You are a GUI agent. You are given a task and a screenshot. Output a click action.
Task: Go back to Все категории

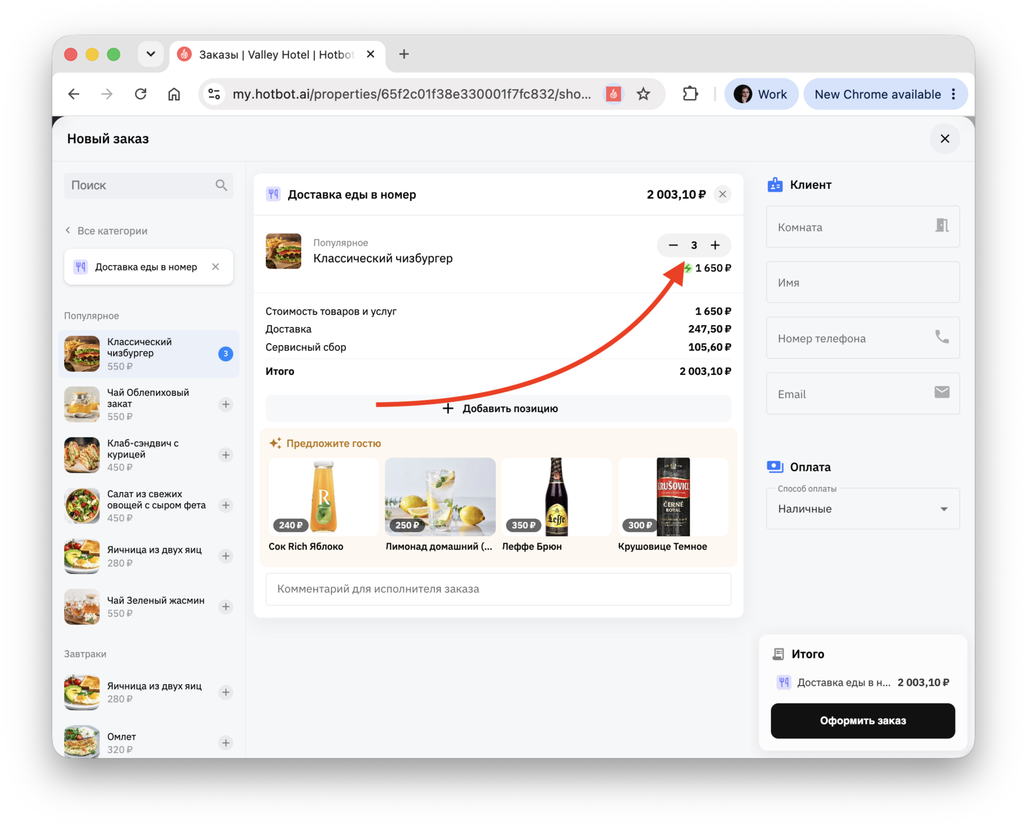coord(106,231)
